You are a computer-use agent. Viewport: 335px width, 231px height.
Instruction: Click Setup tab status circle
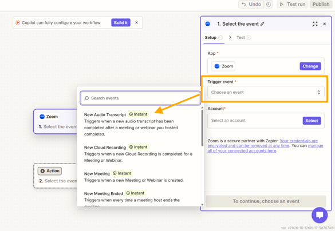220,38
